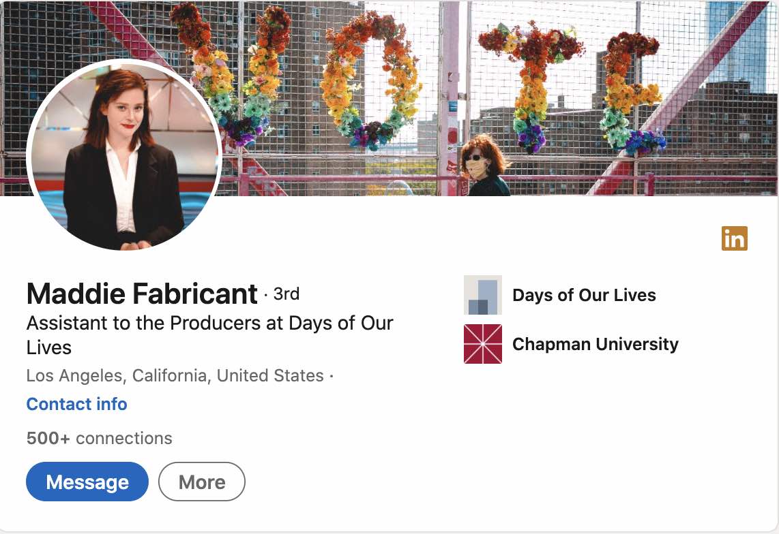Open the Days of Our Lives company logo
The width and height of the screenshot is (779, 534).
[482, 295]
